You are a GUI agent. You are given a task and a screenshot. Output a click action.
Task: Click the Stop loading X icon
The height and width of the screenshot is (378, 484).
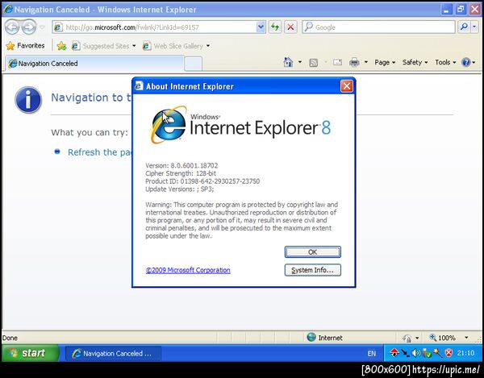(x=290, y=27)
